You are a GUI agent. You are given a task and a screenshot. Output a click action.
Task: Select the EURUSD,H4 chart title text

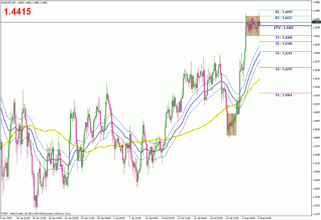8,3
